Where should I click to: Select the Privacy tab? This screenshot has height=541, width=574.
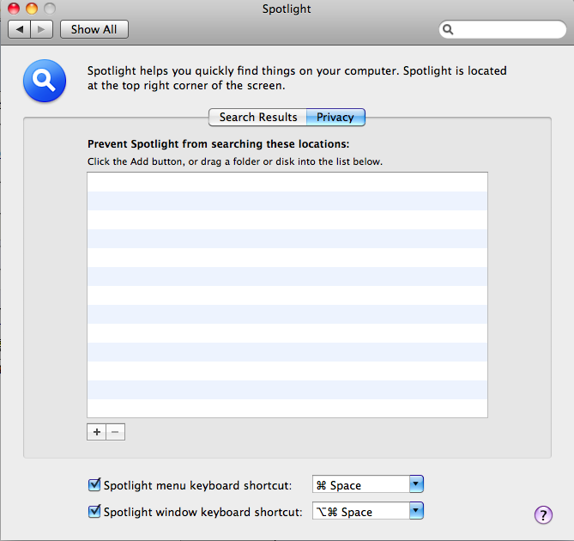tap(335, 117)
